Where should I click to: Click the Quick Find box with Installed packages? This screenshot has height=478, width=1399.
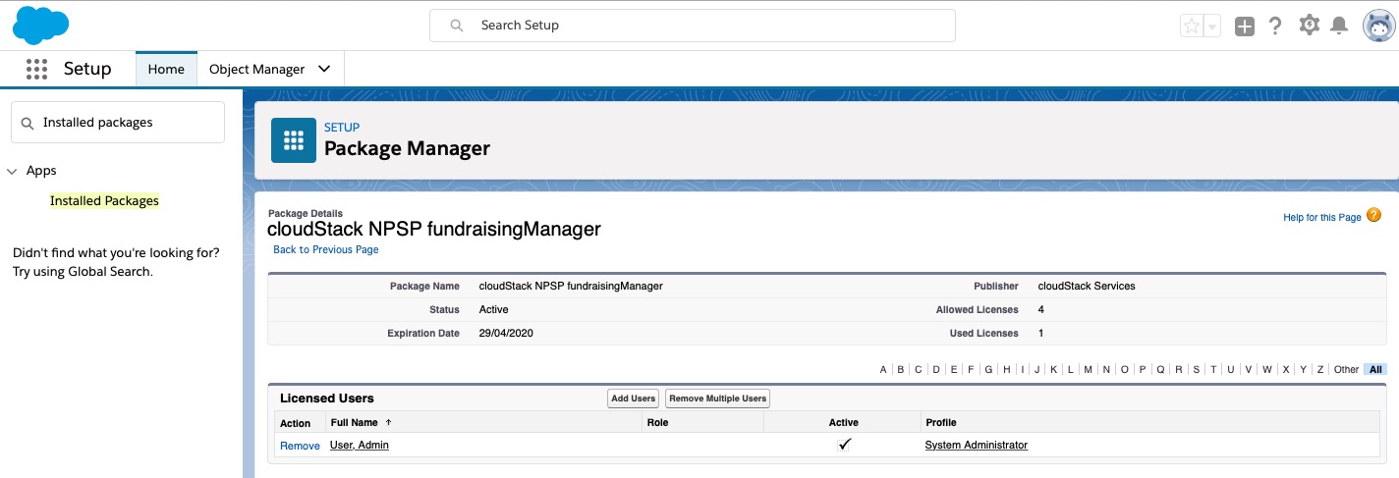pyautogui.click(x=118, y=123)
